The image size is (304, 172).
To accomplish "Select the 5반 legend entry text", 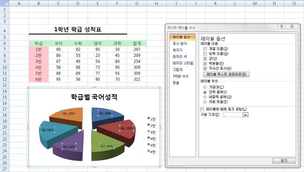I will pyautogui.click(x=153, y=145).
